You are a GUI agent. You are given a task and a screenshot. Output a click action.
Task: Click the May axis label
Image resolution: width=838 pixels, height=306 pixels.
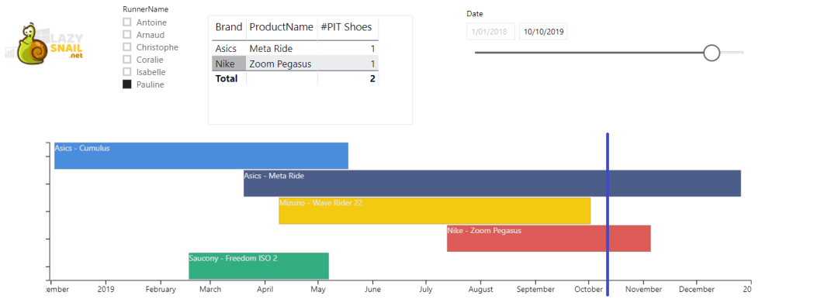tap(318, 290)
